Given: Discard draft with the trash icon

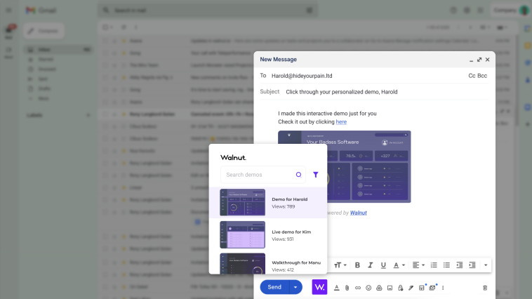Looking at the screenshot, I should pos(485,288).
